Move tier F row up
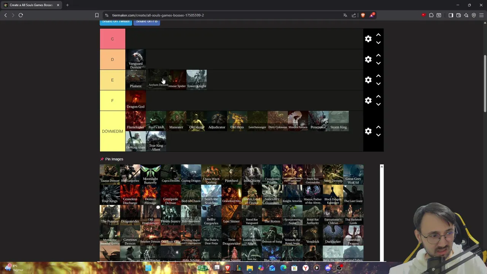487x274 pixels. 378,96
